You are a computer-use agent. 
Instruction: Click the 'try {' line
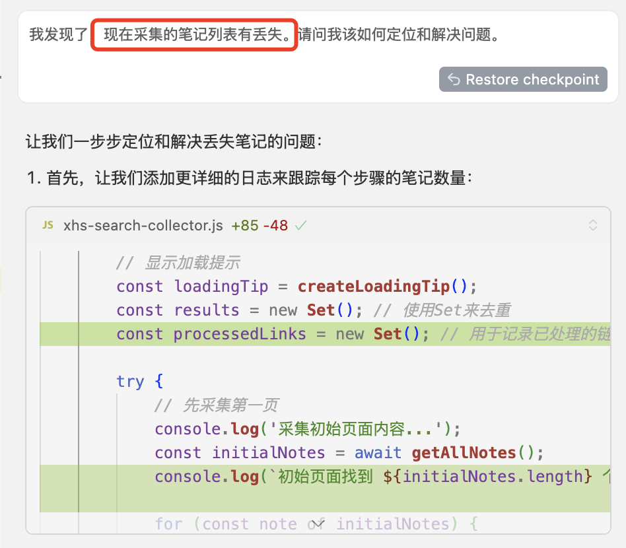(140, 381)
